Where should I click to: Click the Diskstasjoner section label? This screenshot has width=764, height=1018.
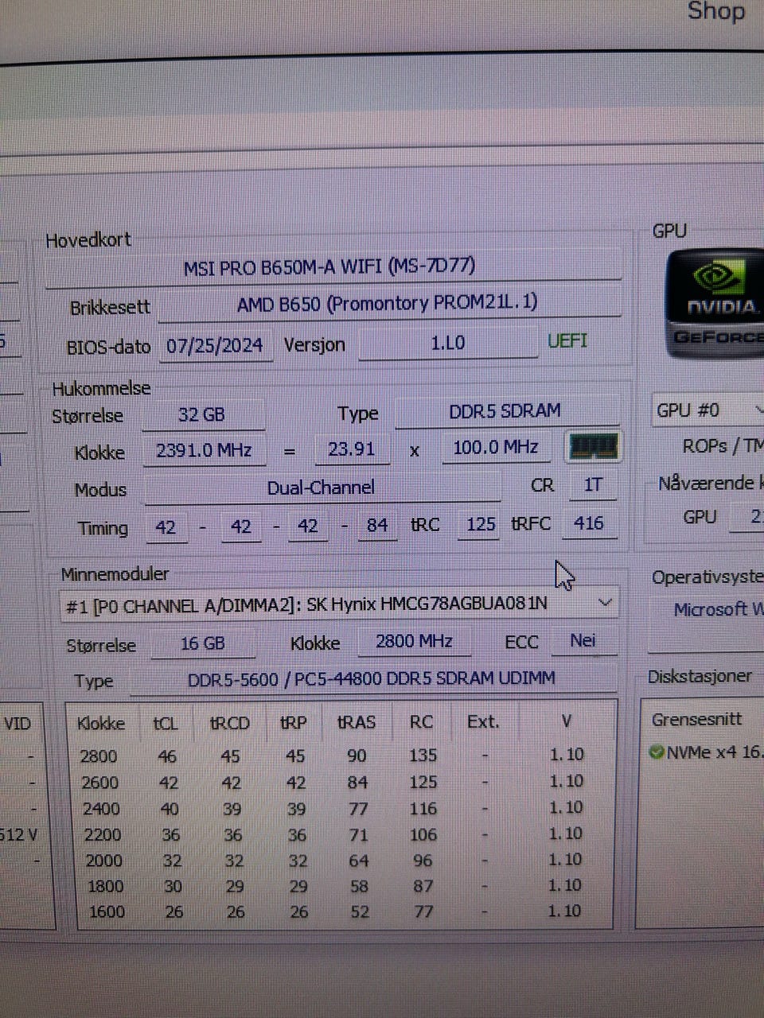[700, 676]
